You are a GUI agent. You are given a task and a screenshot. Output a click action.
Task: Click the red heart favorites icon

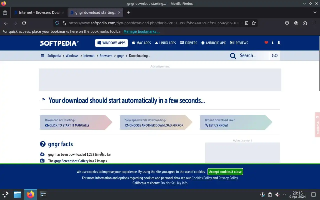(x=266, y=43)
